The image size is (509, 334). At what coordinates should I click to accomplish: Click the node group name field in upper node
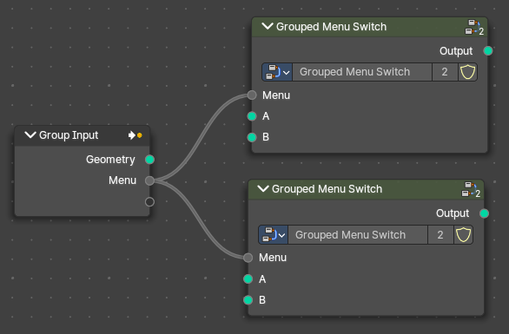pyautogui.click(x=362, y=72)
